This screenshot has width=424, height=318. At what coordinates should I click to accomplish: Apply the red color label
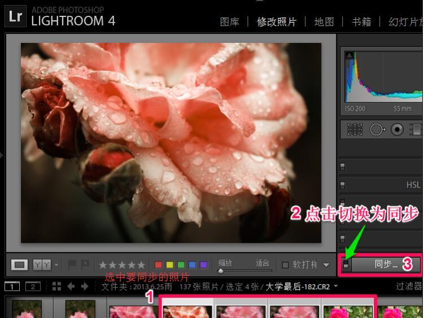click(159, 265)
